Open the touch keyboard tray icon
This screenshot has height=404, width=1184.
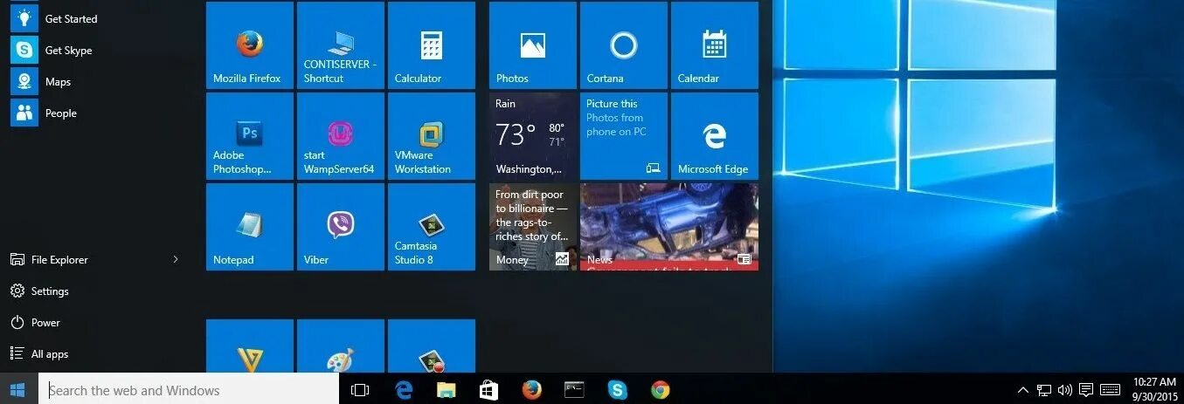pos(1111,390)
